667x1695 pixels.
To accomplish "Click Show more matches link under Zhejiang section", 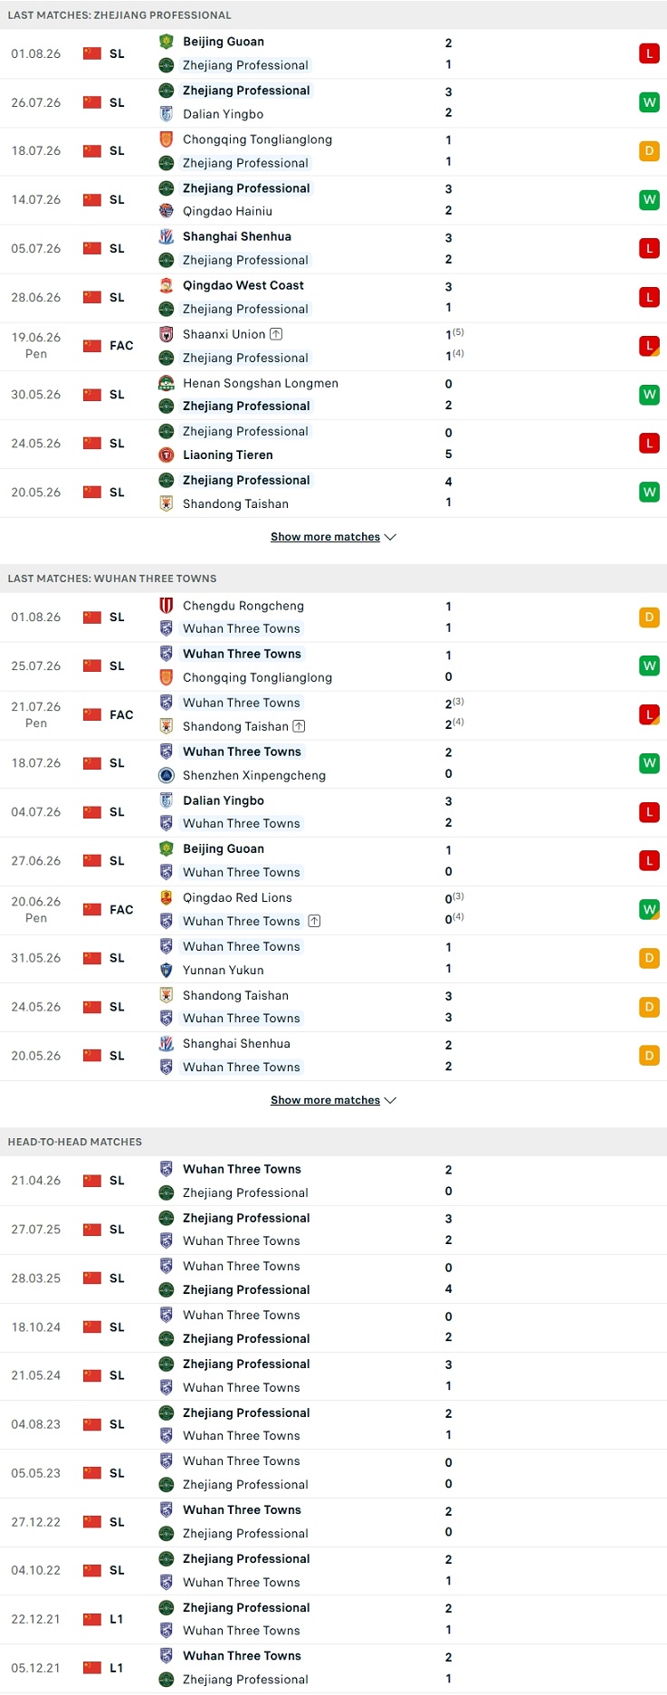I will pos(325,537).
